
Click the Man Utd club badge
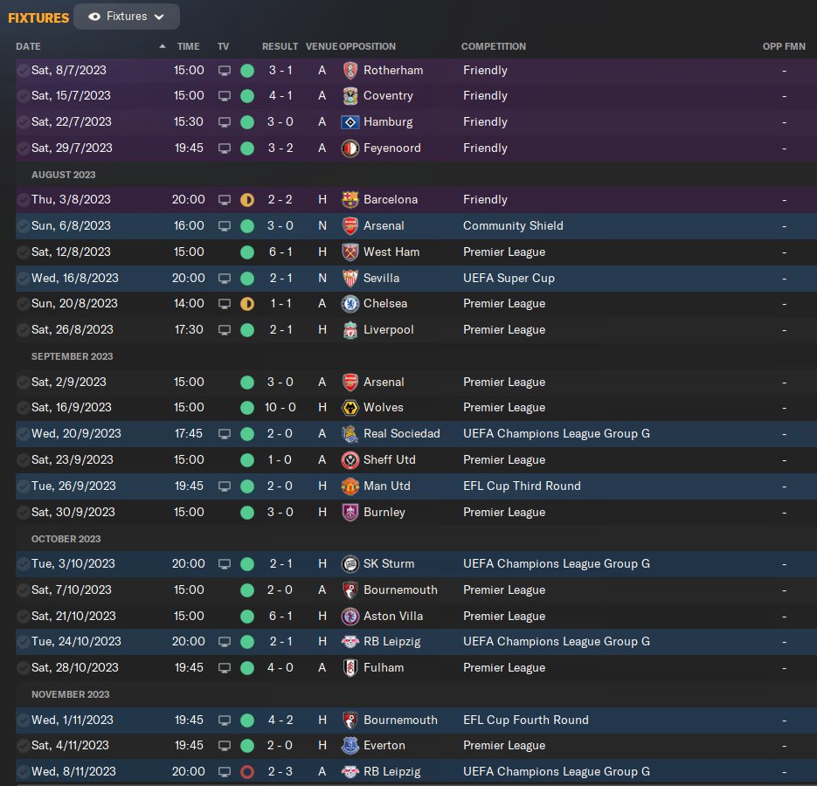click(350, 486)
